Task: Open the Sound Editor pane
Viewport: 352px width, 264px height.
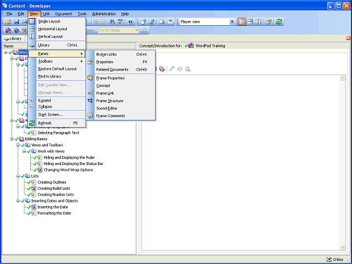Action: 121,108
